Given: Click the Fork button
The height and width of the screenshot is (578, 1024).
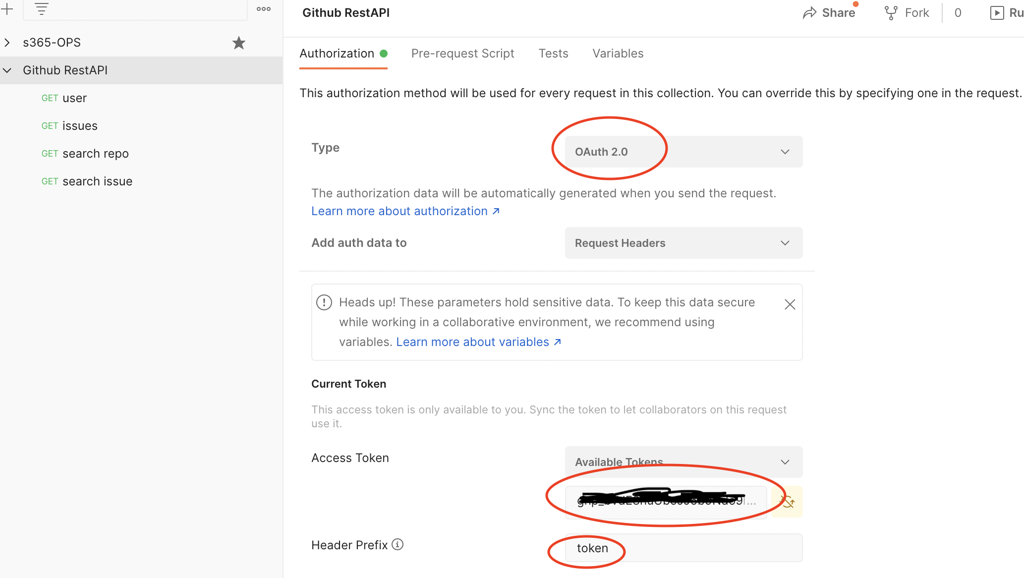Looking at the screenshot, I should pos(907,13).
